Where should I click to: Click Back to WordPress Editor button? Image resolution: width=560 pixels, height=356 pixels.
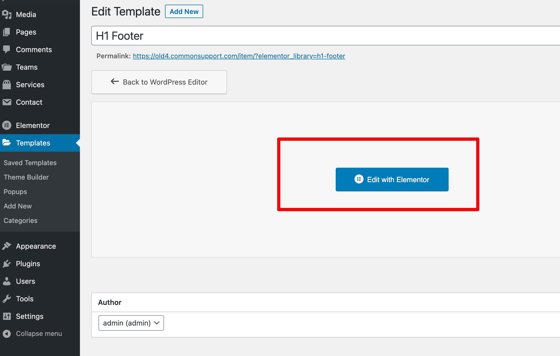tap(159, 82)
